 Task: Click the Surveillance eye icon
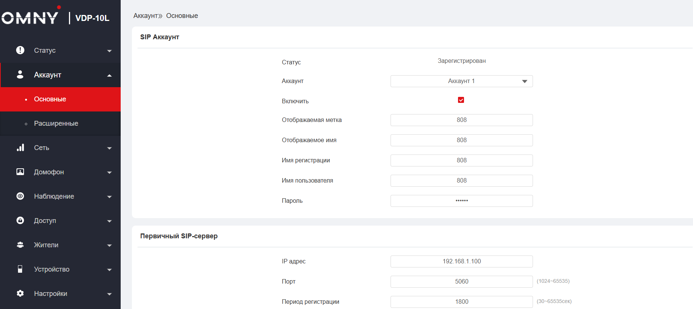pyautogui.click(x=20, y=196)
